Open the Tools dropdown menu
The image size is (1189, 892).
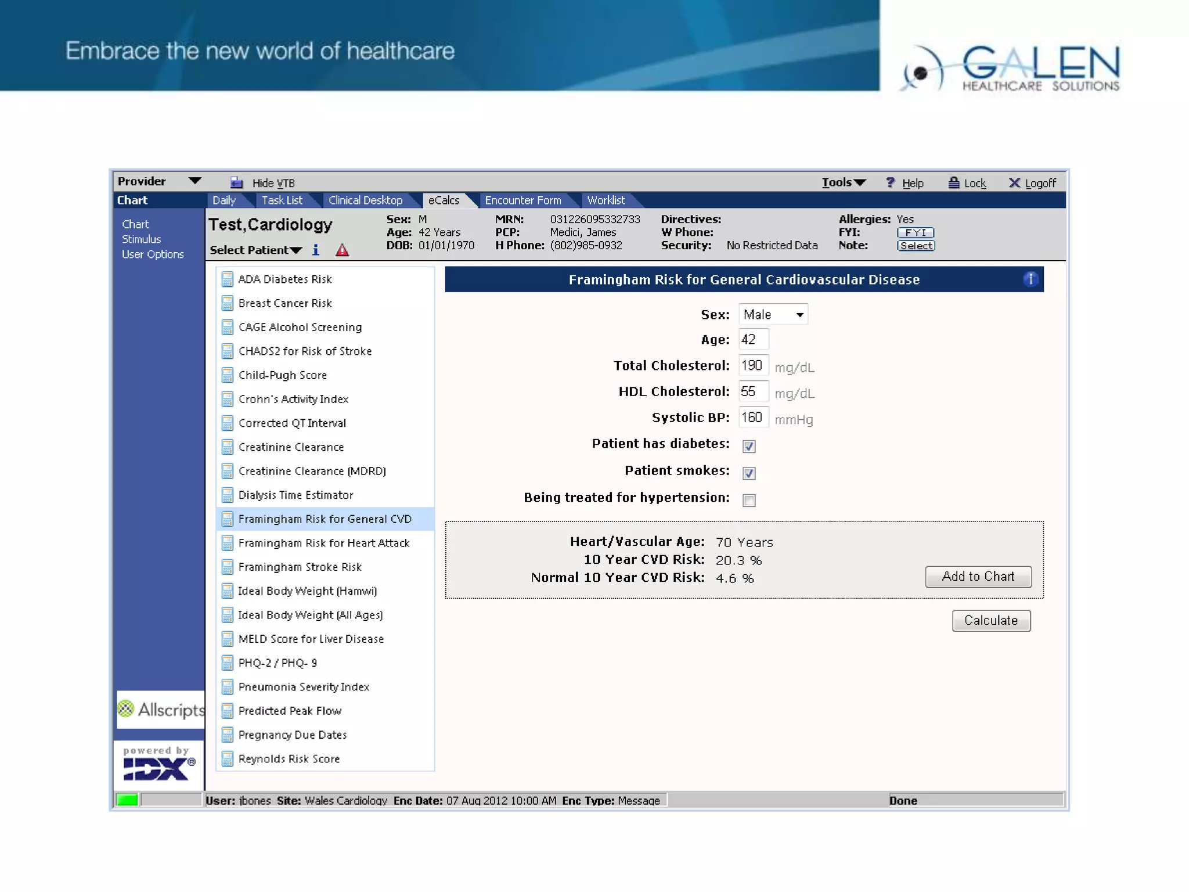point(843,182)
